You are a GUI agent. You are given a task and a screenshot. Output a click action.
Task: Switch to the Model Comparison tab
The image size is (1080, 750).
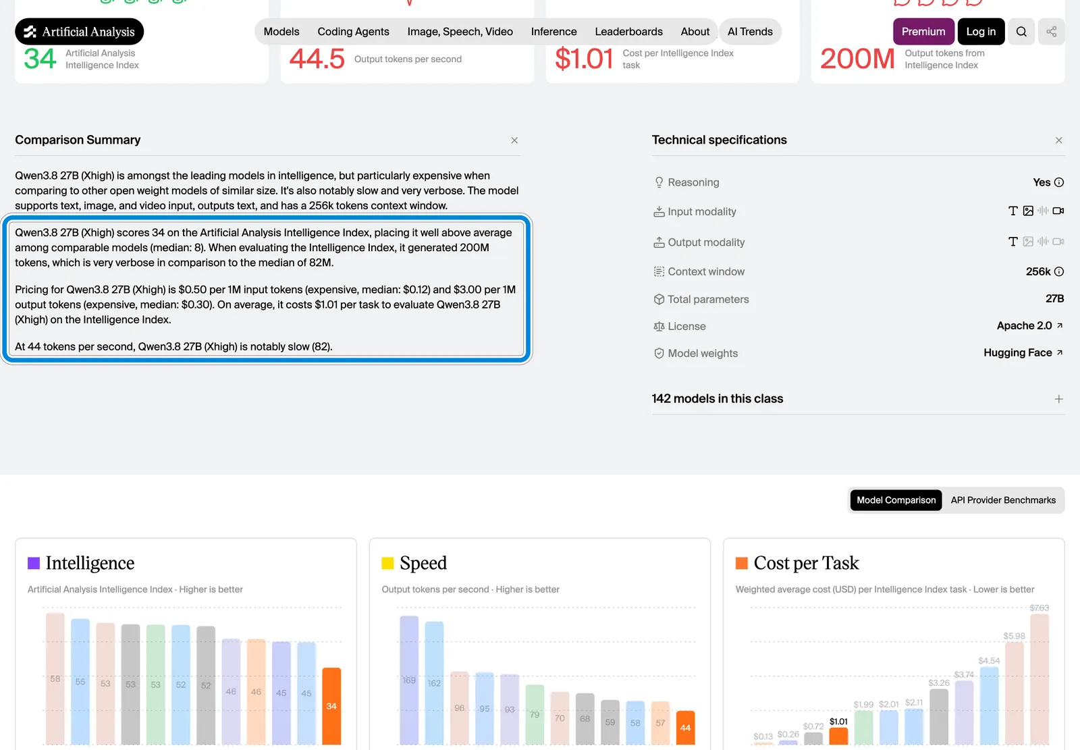coord(896,500)
